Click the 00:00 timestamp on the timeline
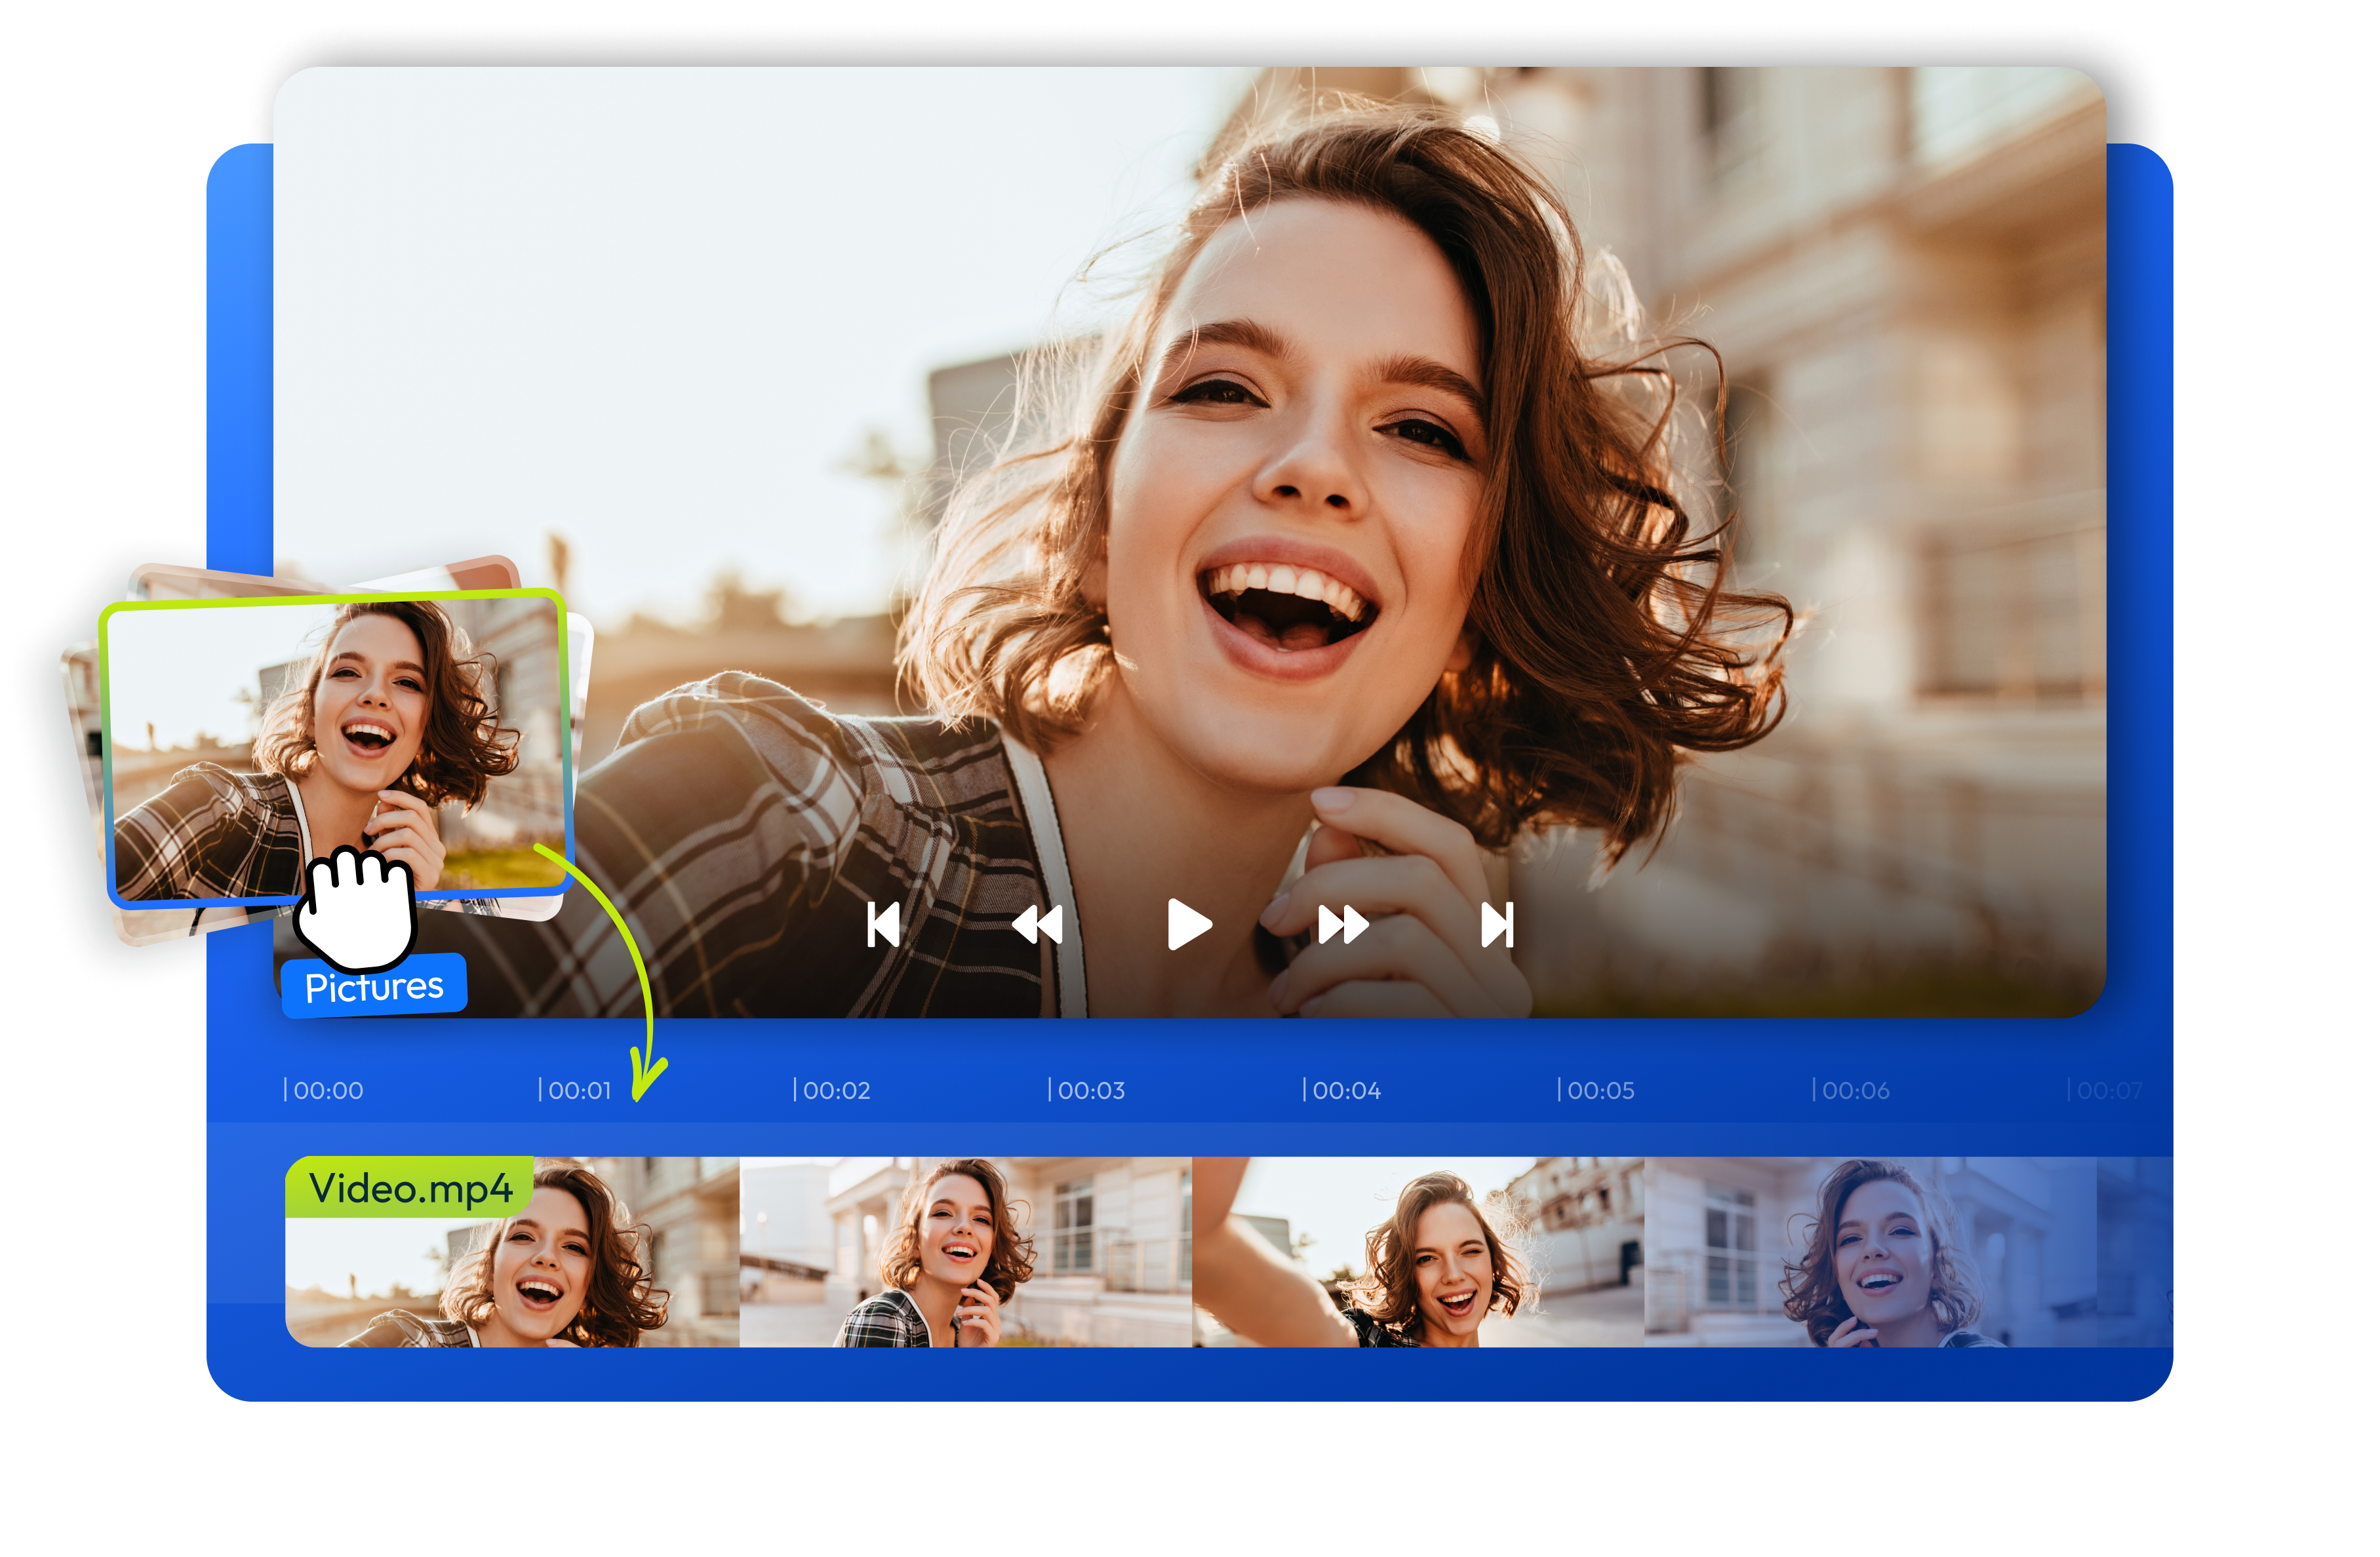 tap(328, 1090)
